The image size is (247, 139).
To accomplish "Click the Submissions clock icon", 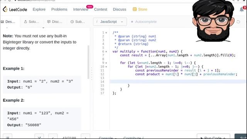I will click(72, 22).
